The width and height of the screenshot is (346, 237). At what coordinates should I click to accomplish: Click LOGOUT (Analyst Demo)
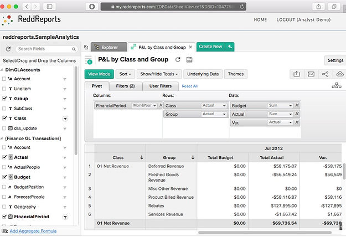pyautogui.click(x=303, y=20)
